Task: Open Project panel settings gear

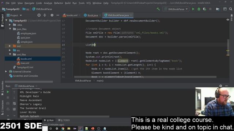Action: [x=52, y=15]
